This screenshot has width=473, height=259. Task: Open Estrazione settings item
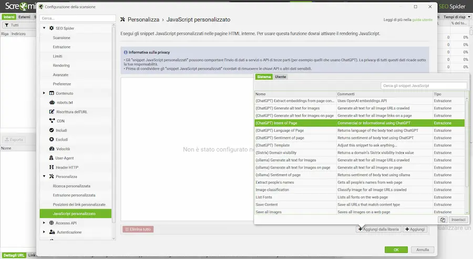pyautogui.click(x=61, y=47)
